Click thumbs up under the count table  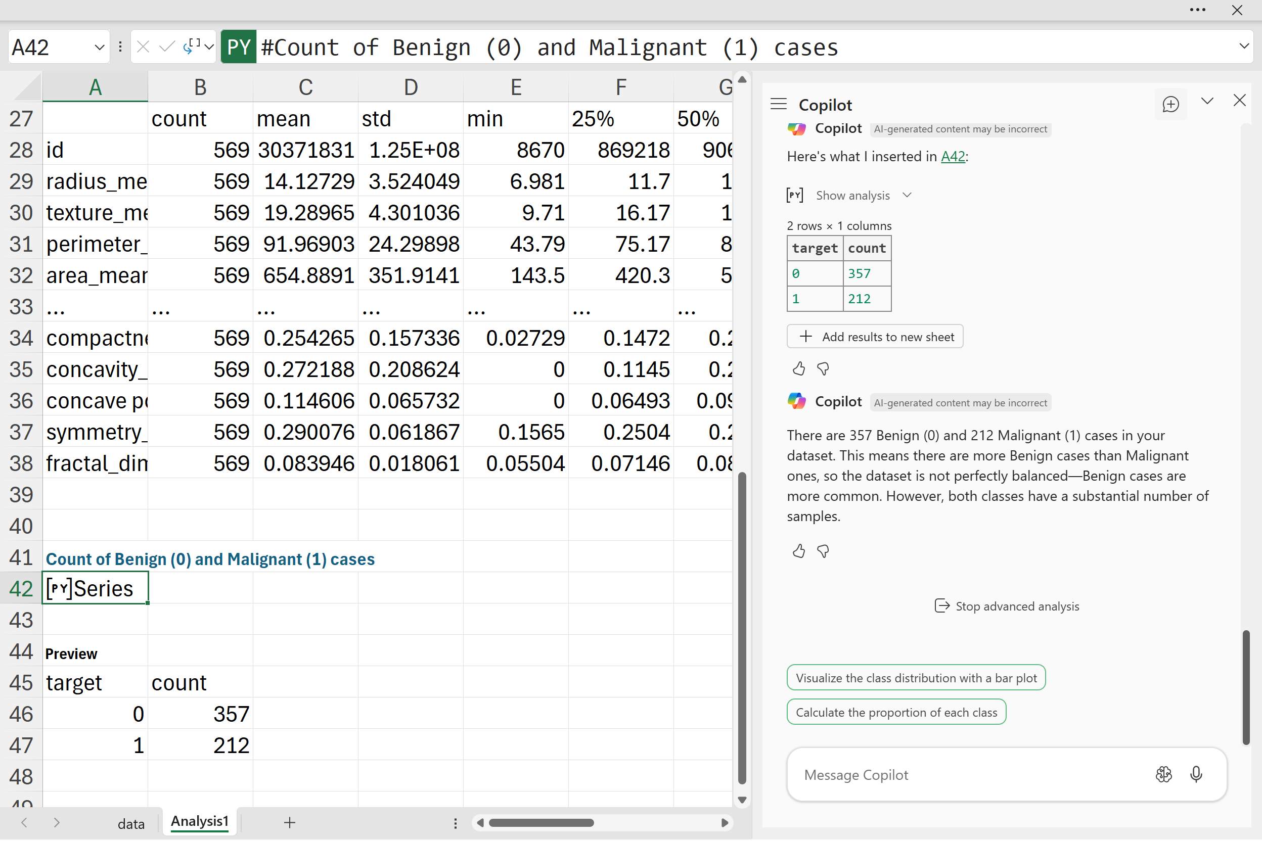pos(798,368)
